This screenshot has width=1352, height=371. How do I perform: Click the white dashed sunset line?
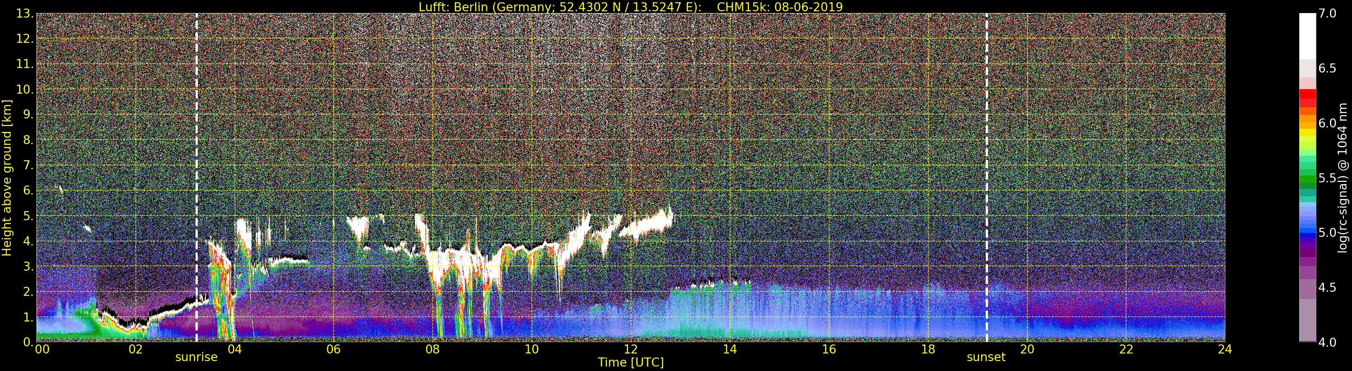(x=987, y=177)
